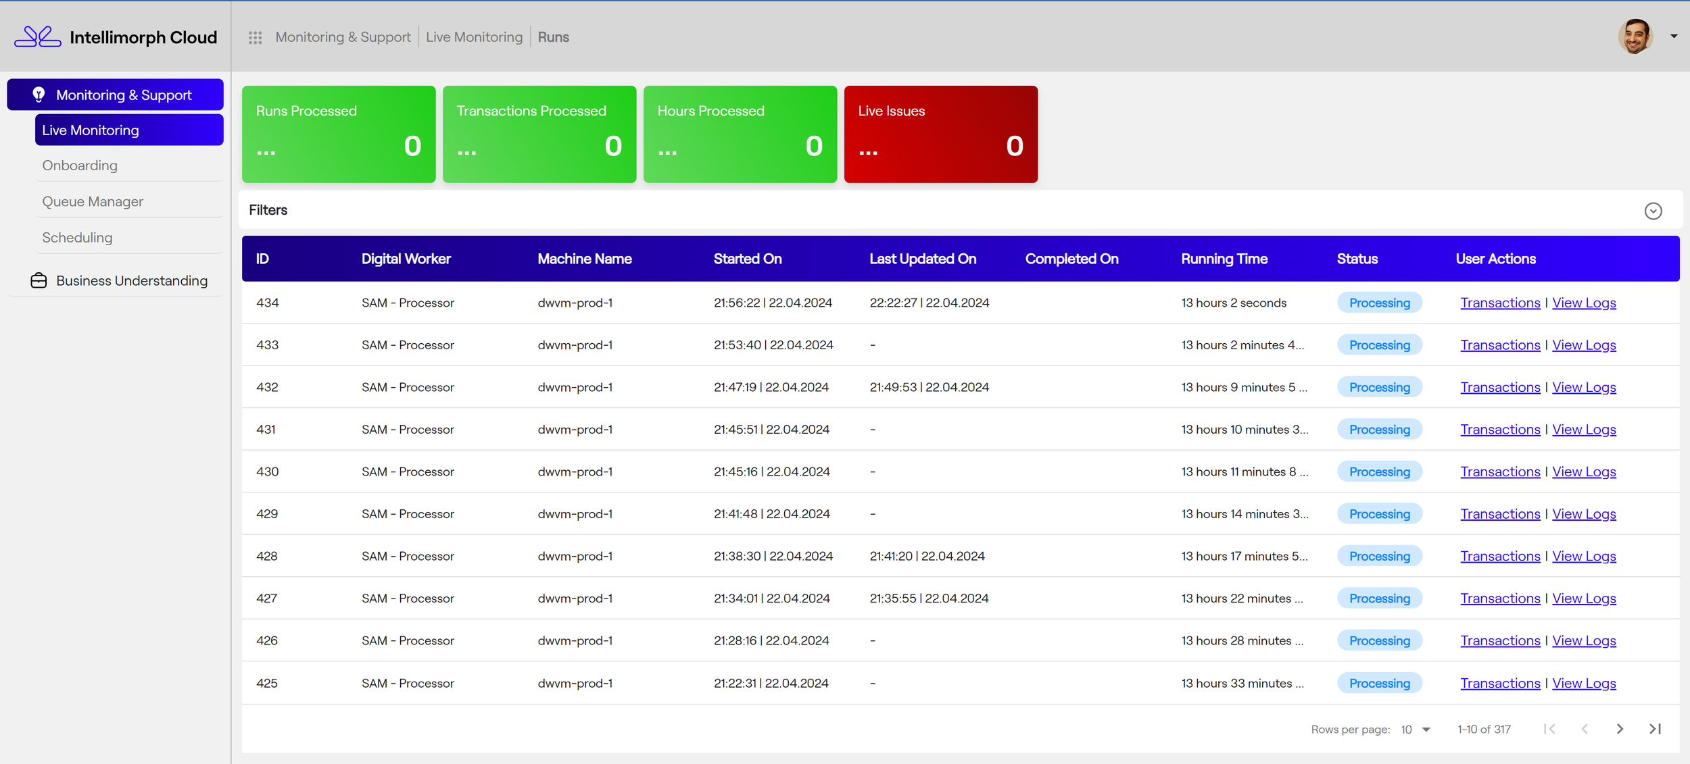The width and height of the screenshot is (1690, 764).
Task: Open the Onboarding menu item
Action: pos(80,165)
